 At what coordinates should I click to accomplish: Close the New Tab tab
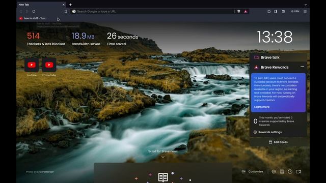point(63,5)
